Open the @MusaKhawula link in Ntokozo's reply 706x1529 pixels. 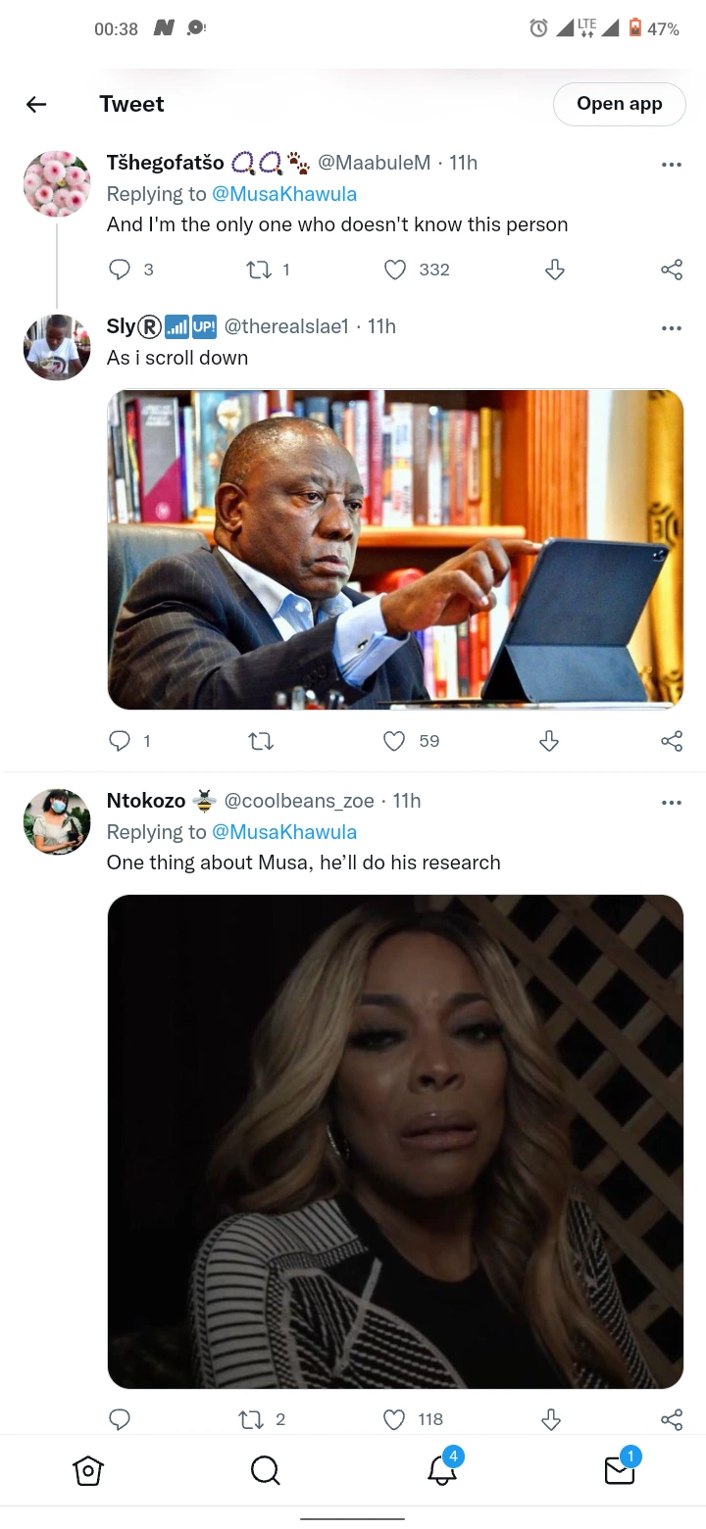pos(284,832)
